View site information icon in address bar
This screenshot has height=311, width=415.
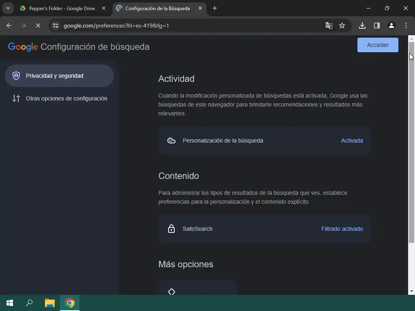click(x=55, y=26)
